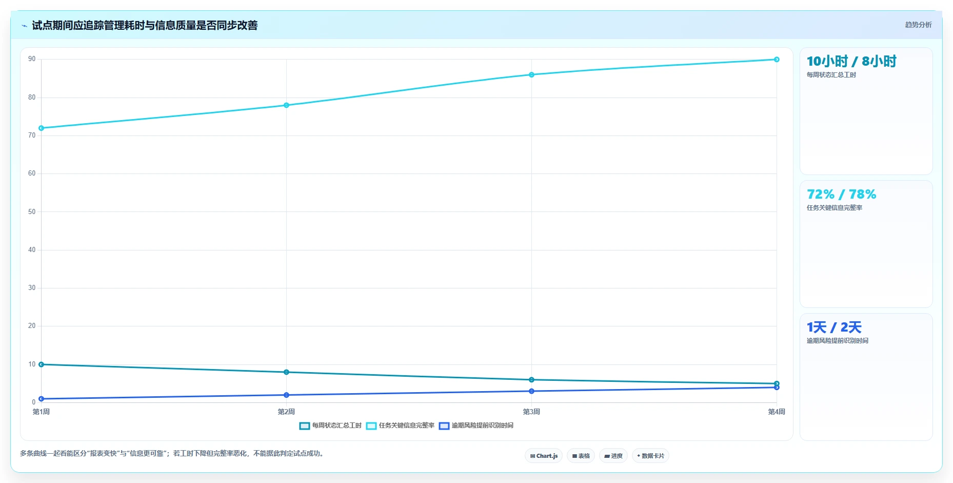Click the weekly-hours point at 第1周 (10)
The width and height of the screenshot is (953, 483).
pyautogui.click(x=42, y=364)
